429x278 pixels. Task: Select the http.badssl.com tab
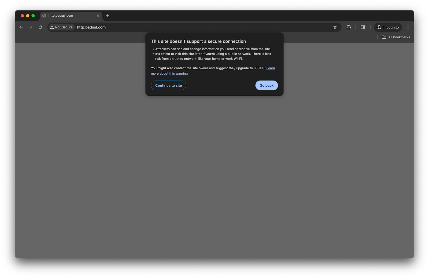point(71,16)
